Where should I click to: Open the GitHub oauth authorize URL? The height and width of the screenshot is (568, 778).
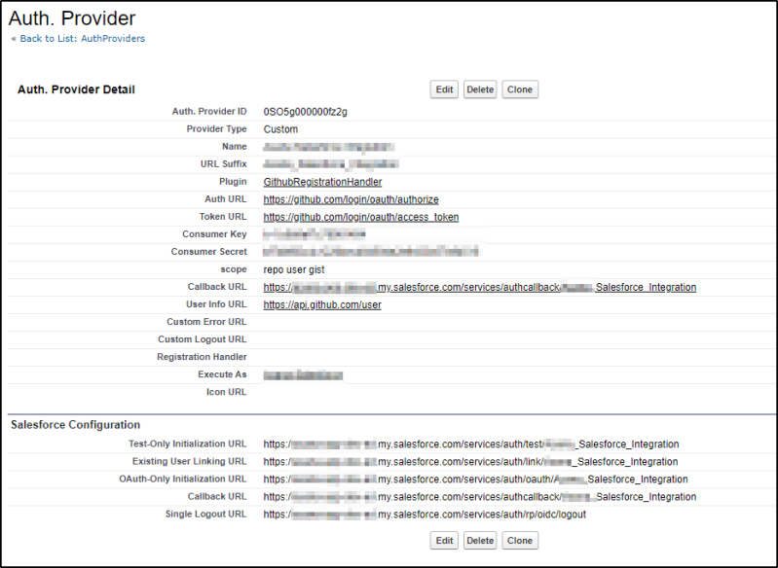tap(351, 199)
